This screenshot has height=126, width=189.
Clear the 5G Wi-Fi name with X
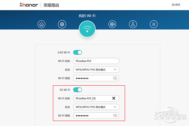point(114,98)
